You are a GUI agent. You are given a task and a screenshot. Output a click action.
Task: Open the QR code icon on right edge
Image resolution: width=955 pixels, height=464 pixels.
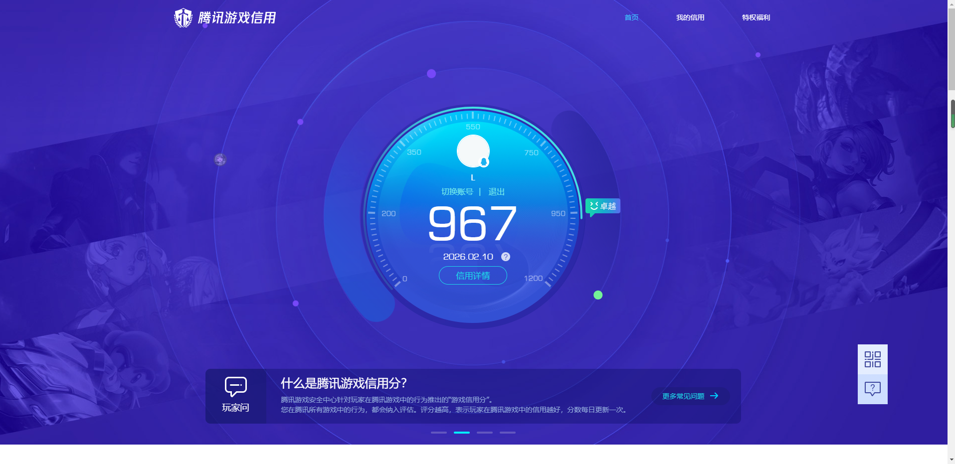coord(873,359)
